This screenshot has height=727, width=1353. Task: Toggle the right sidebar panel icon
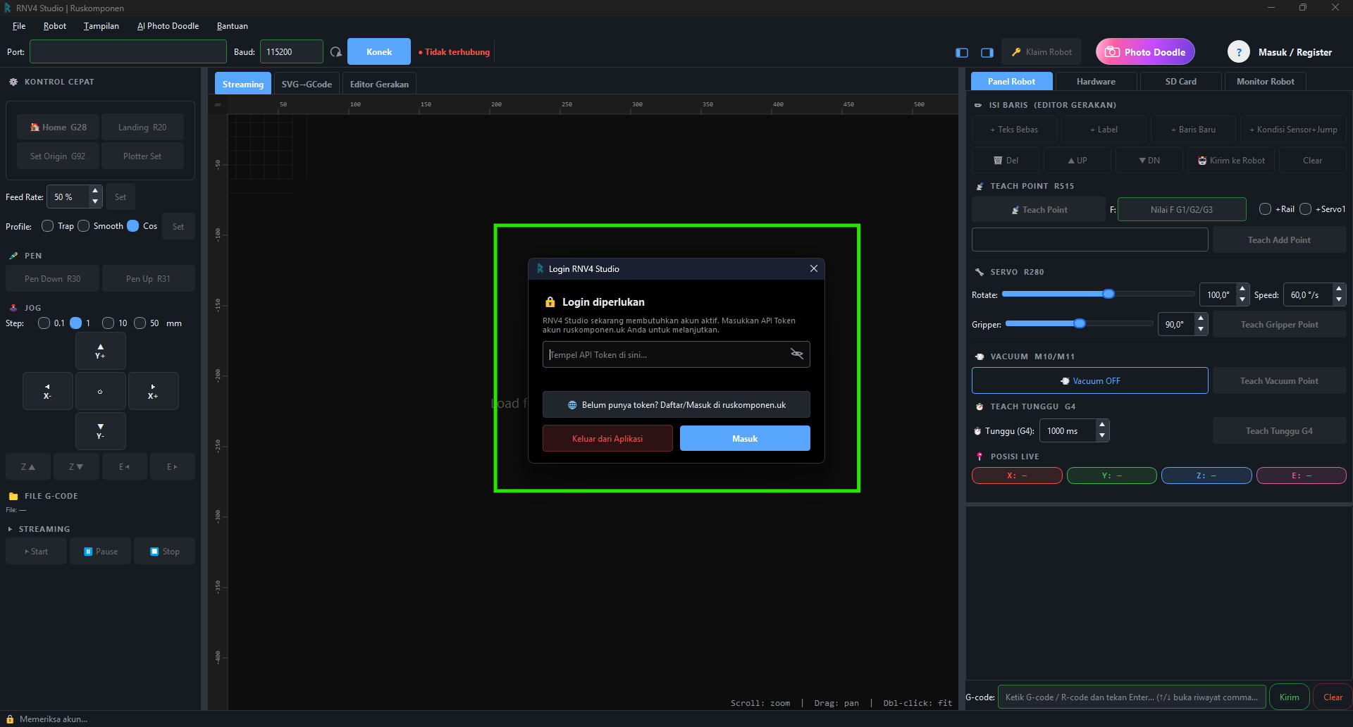click(987, 52)
